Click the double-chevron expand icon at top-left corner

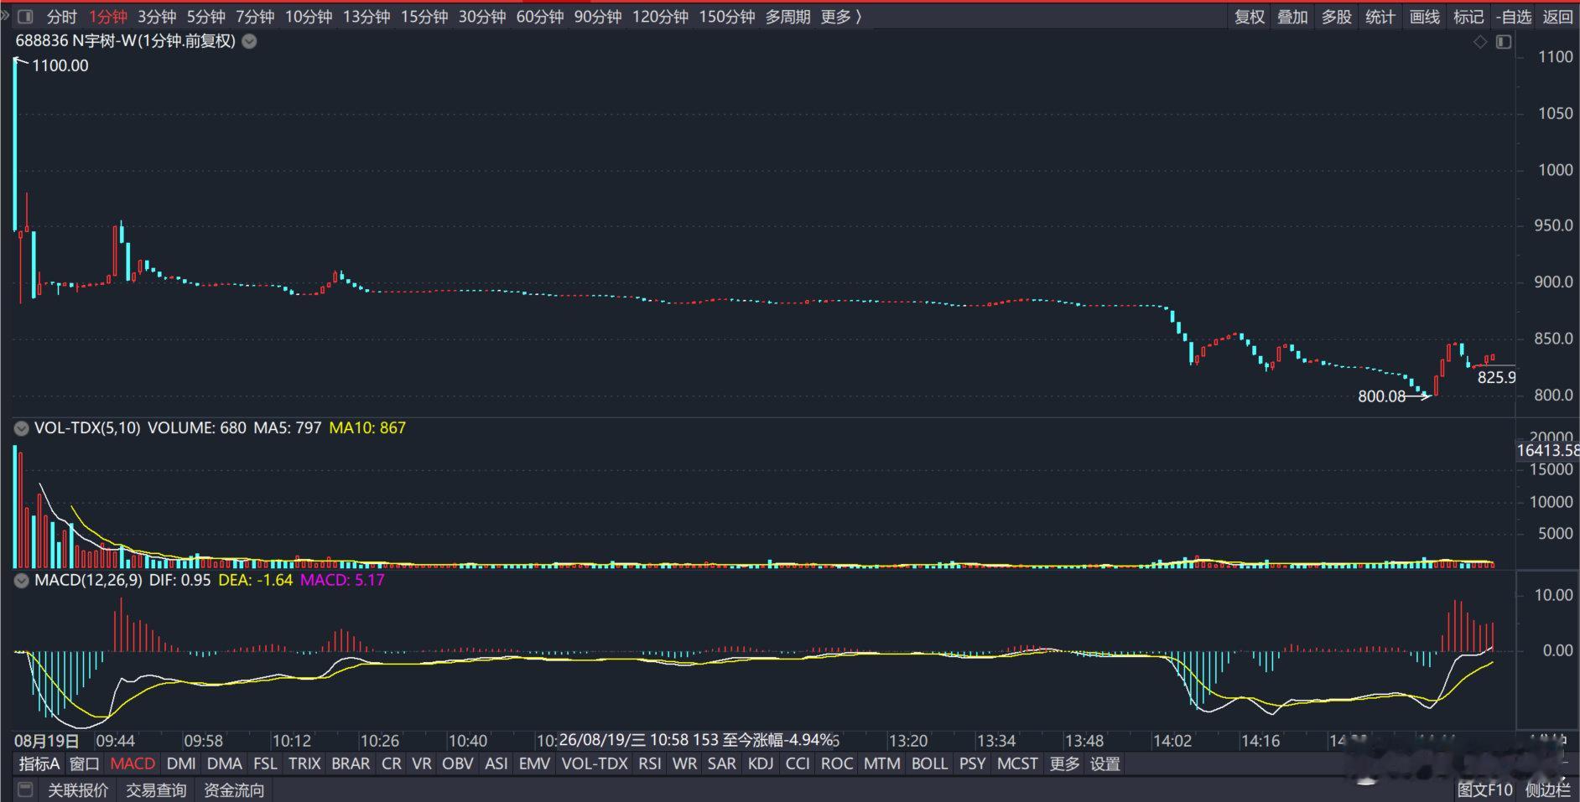[5, 15]
